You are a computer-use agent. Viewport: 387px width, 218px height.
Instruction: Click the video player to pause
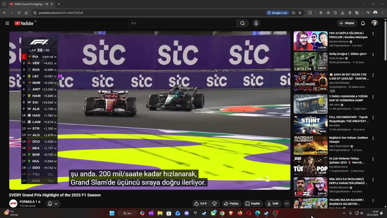coord(150,111)
